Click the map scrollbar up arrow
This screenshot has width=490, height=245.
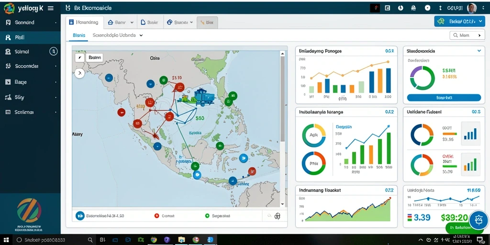coord(283,54)
